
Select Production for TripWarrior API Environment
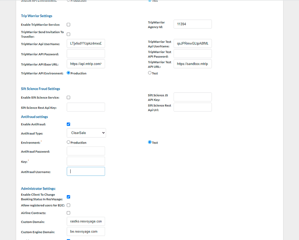tap(68, 73)
